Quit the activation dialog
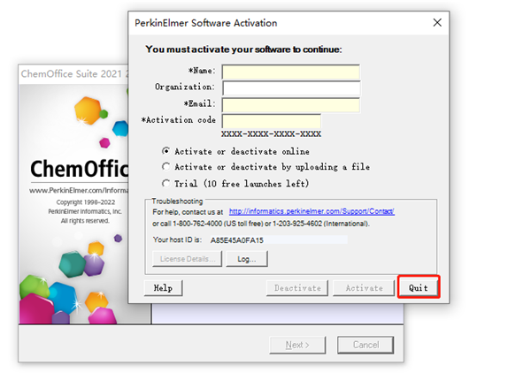Image resolution: width=531 pixels, height=388 pixels. point(418,287)
